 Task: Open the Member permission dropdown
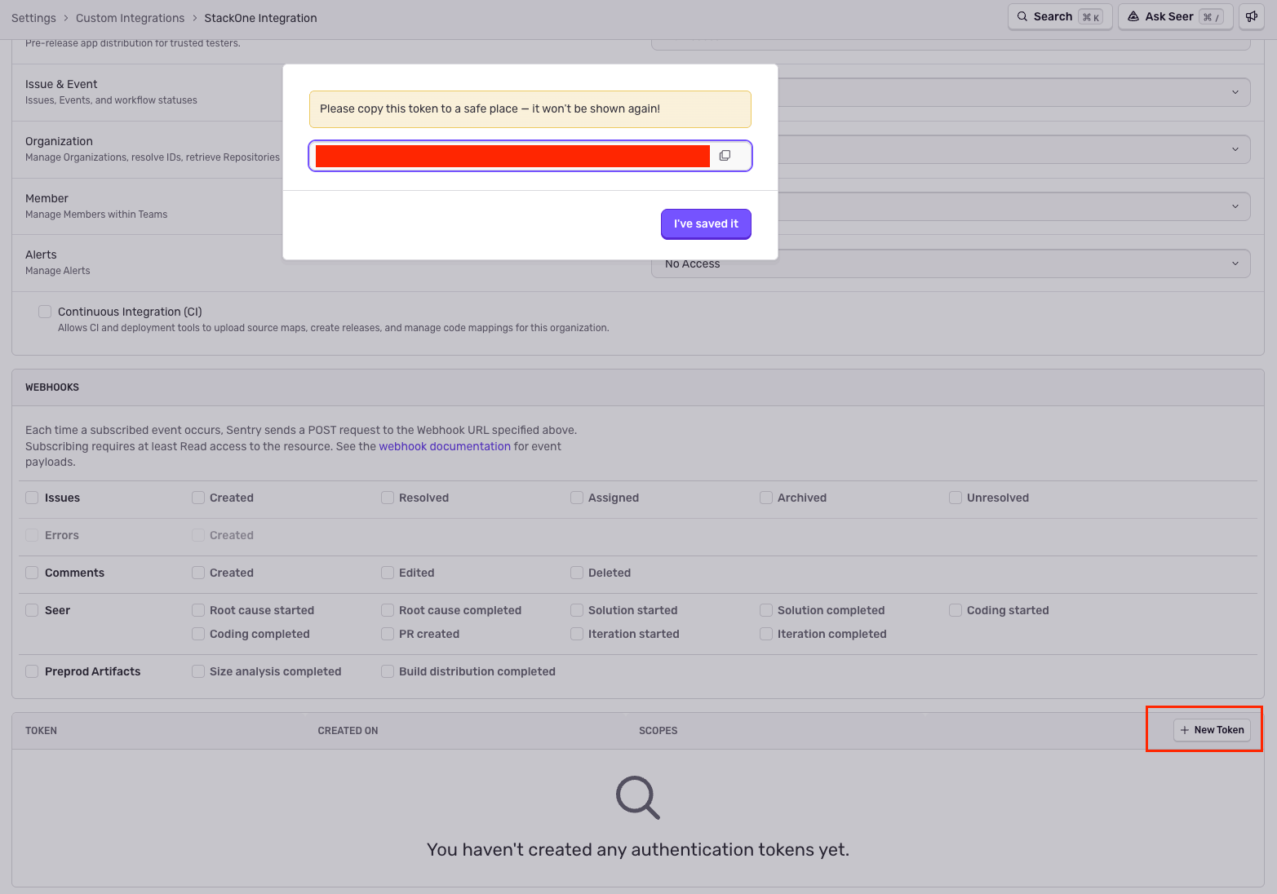pos(1014,206)
